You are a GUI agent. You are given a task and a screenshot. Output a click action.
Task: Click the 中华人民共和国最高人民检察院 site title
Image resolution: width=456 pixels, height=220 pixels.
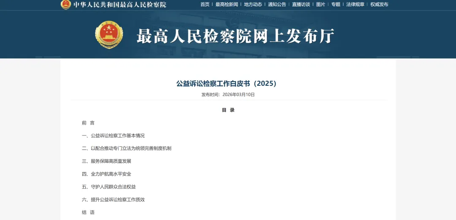[120, 5]
